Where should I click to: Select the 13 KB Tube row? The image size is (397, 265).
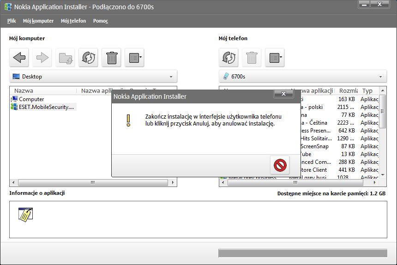339,154
